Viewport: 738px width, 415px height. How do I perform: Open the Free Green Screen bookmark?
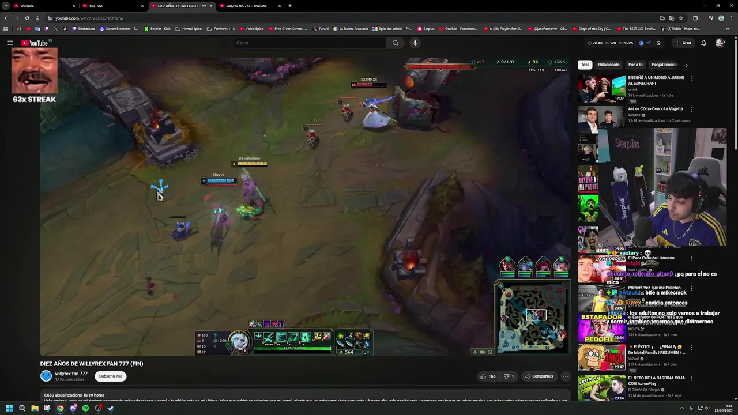[288, 28]
